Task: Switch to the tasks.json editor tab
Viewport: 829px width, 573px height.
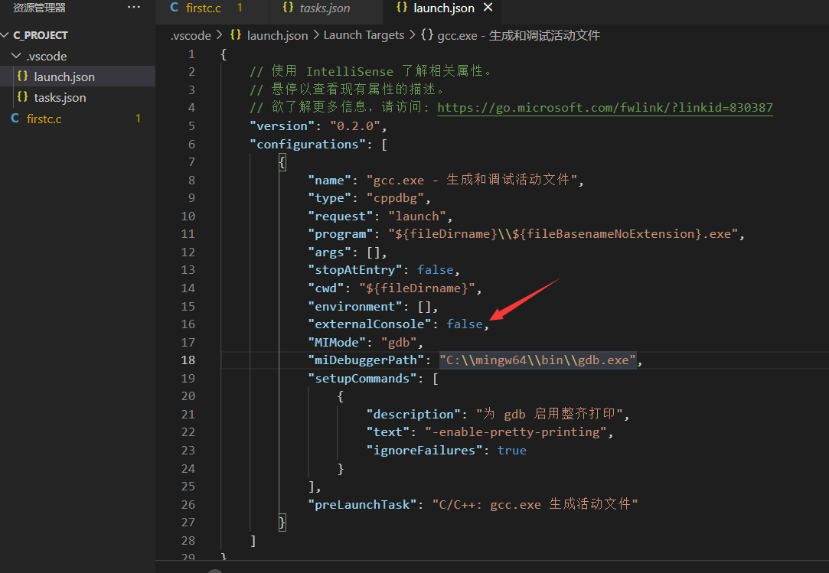Action: point(325,8)
